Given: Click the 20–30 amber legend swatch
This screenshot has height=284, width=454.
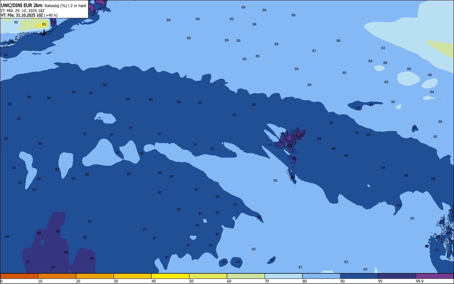Looking at the screenshot, I should point(95,276).
